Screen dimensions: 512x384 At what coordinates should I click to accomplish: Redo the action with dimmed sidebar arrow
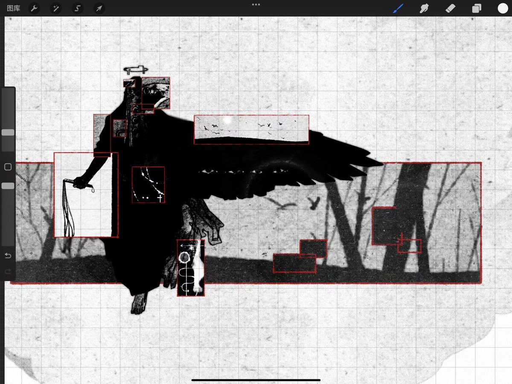[8, 271]
